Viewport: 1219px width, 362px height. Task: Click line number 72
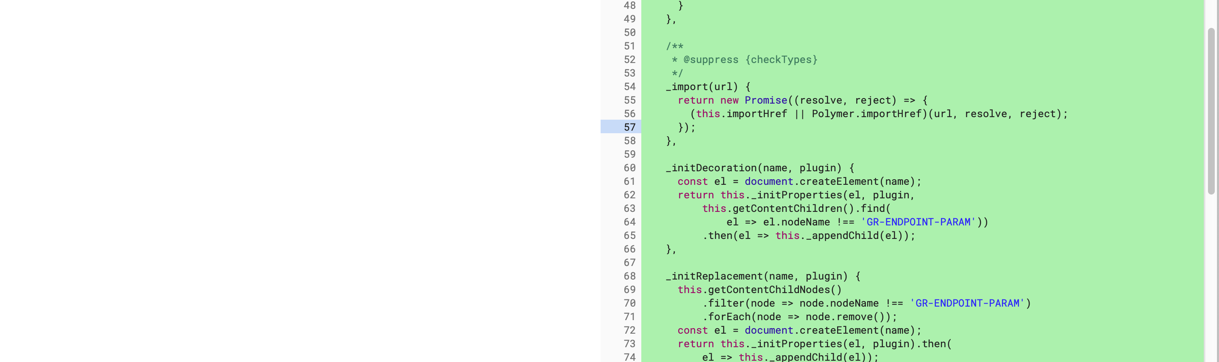tap(629, 330)
